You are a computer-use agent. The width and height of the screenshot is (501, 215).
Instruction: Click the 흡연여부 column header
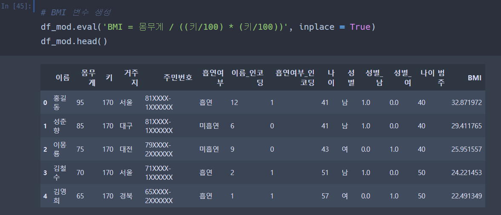213,77
